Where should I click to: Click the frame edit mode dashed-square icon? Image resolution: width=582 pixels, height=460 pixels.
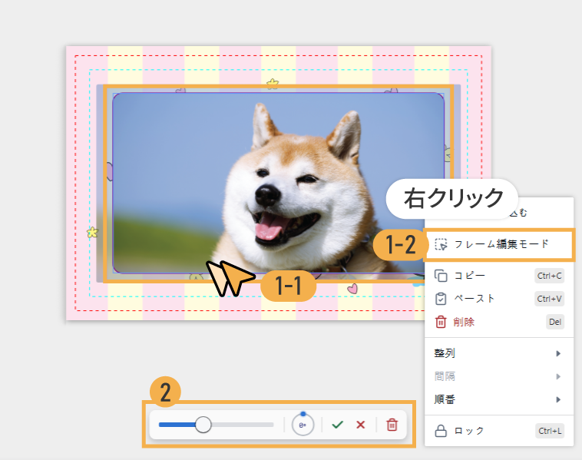pos(441,244)
